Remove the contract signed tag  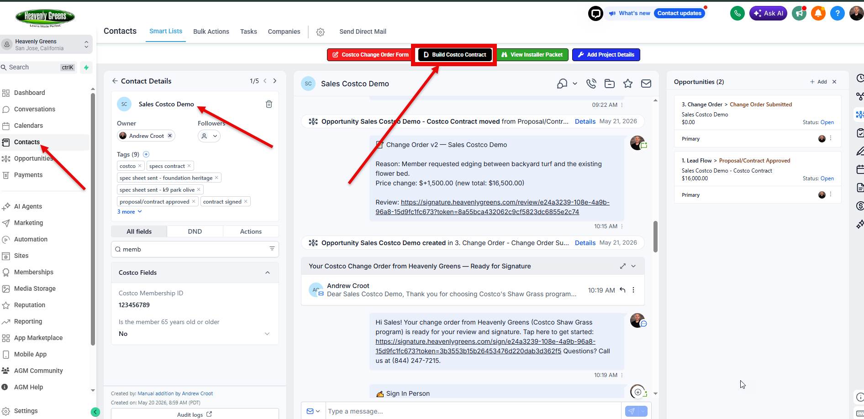point(246,201)
